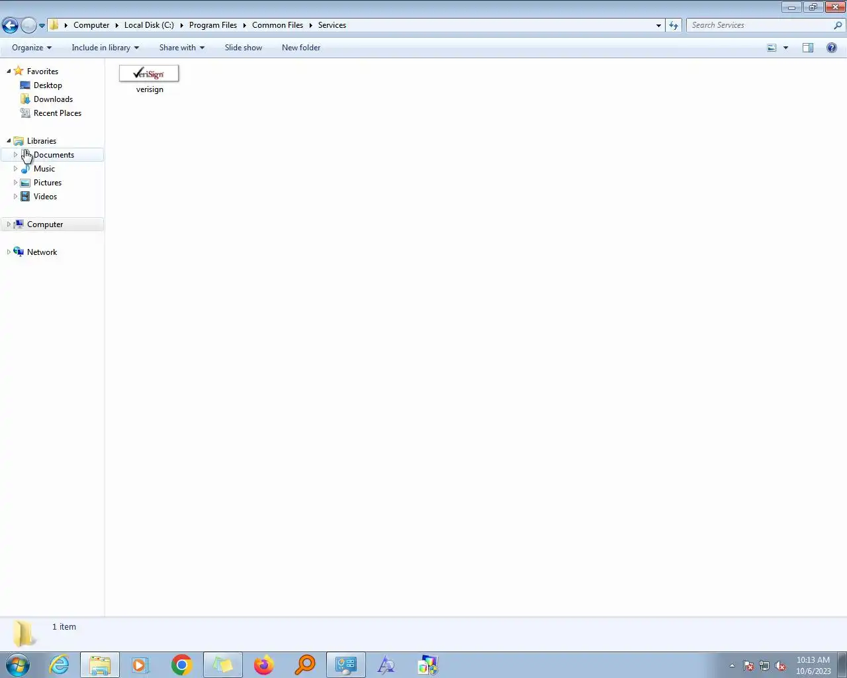Show hidden system tray icons
Image resolution: width=847 pixels, height=678 pixels.
click(732, 665)
